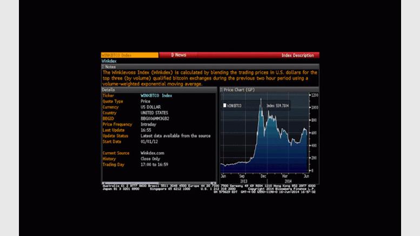Click the 'US DOLLAR' currency value
This screenshot has width=420, height=236.
click(150, 107)
